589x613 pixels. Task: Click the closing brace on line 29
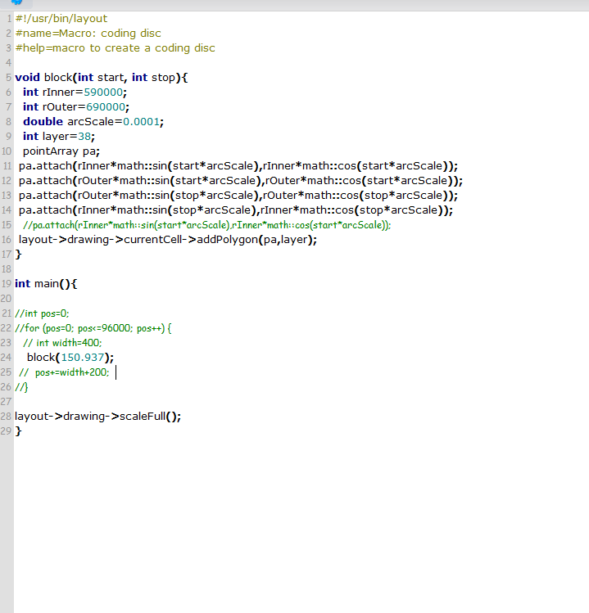tap(18, 431)
